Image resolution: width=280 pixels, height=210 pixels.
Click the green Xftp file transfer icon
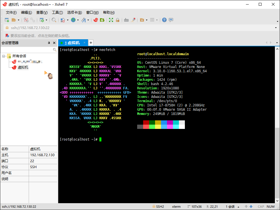[102, 20]
